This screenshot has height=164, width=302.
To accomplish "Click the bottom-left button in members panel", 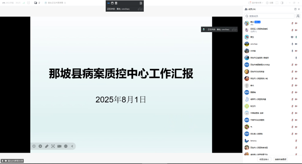I will (x=264, y=159).
